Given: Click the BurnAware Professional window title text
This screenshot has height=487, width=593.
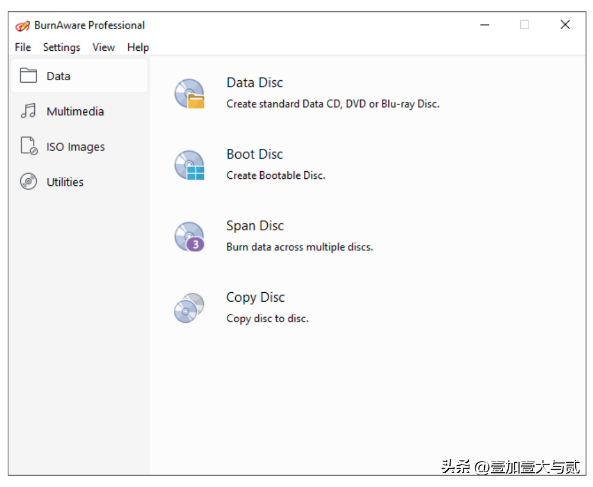Looking at the screenshot, I should [89, 25].
